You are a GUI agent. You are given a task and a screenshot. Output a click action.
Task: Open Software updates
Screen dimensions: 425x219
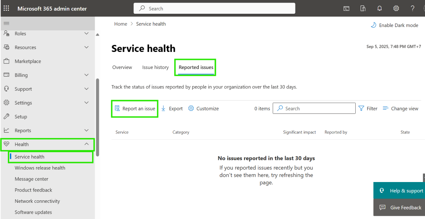pyautogui.click(x=33, y=212)
